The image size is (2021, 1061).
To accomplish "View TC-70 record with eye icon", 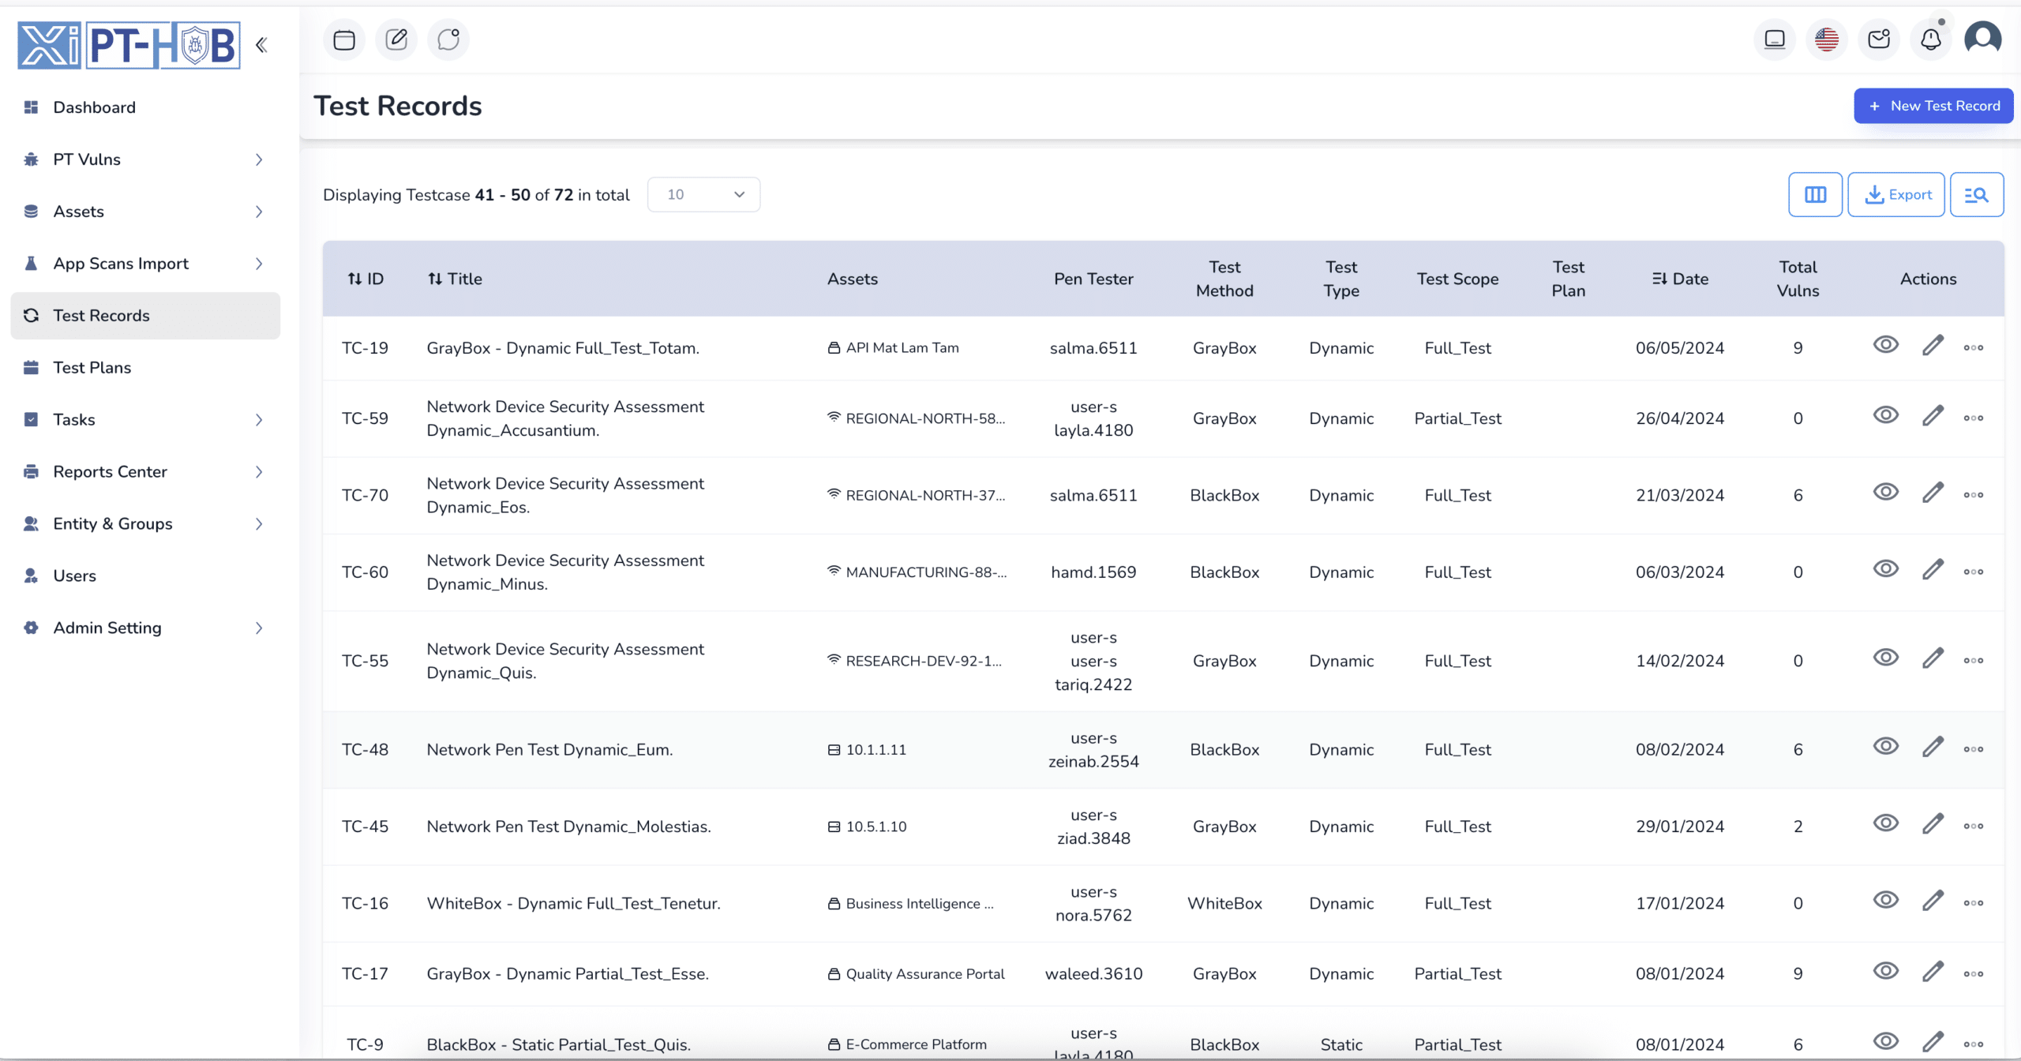I will pos(1886,492).
